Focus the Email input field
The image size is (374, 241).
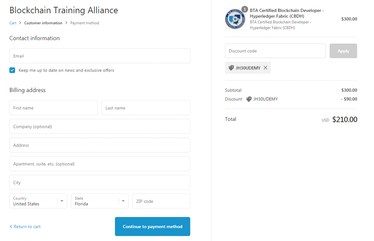pyautogui.click(x=100, y=56)
